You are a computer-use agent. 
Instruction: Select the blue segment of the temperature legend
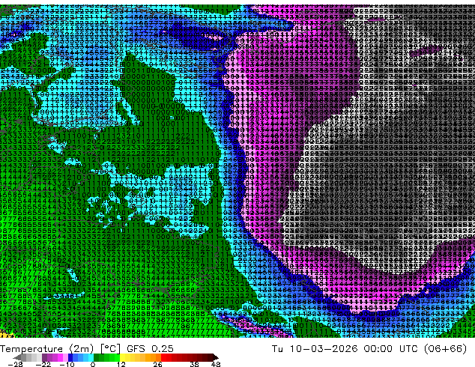coord(81,357)
